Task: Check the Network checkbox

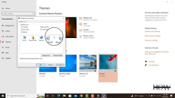Action: [x=22, y=32]
